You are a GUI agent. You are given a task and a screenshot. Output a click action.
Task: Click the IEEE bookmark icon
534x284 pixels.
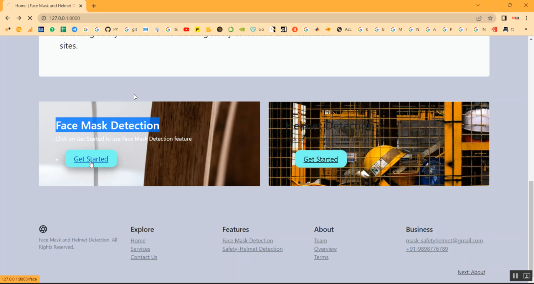(x=41, y=29)
